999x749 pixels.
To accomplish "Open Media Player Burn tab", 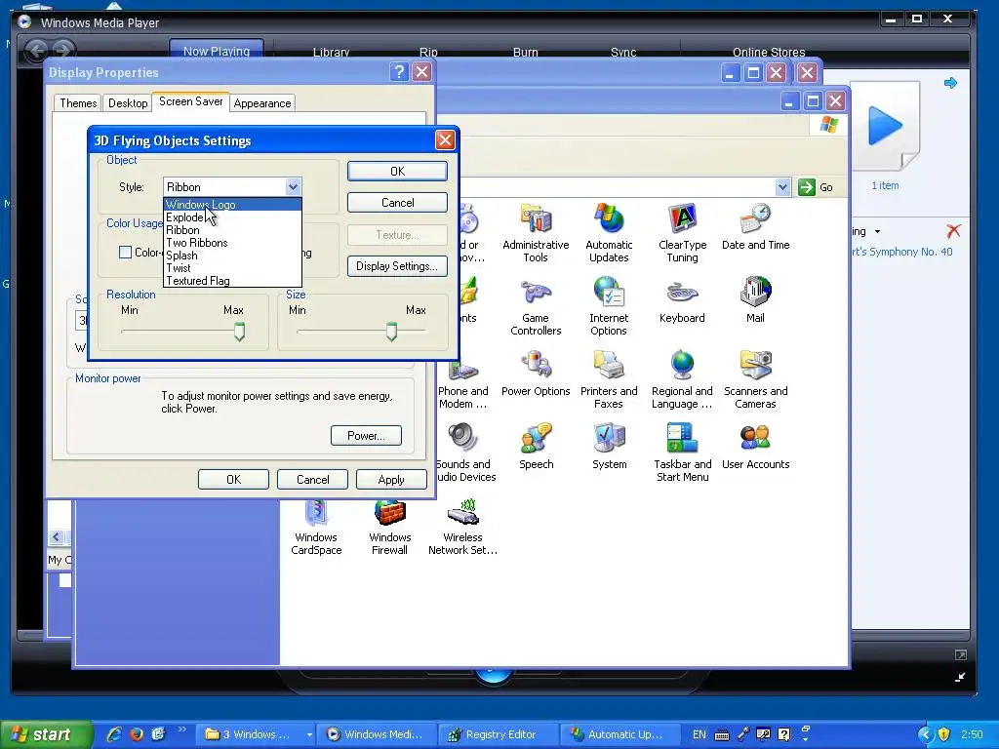I will (x=526, y=53).
